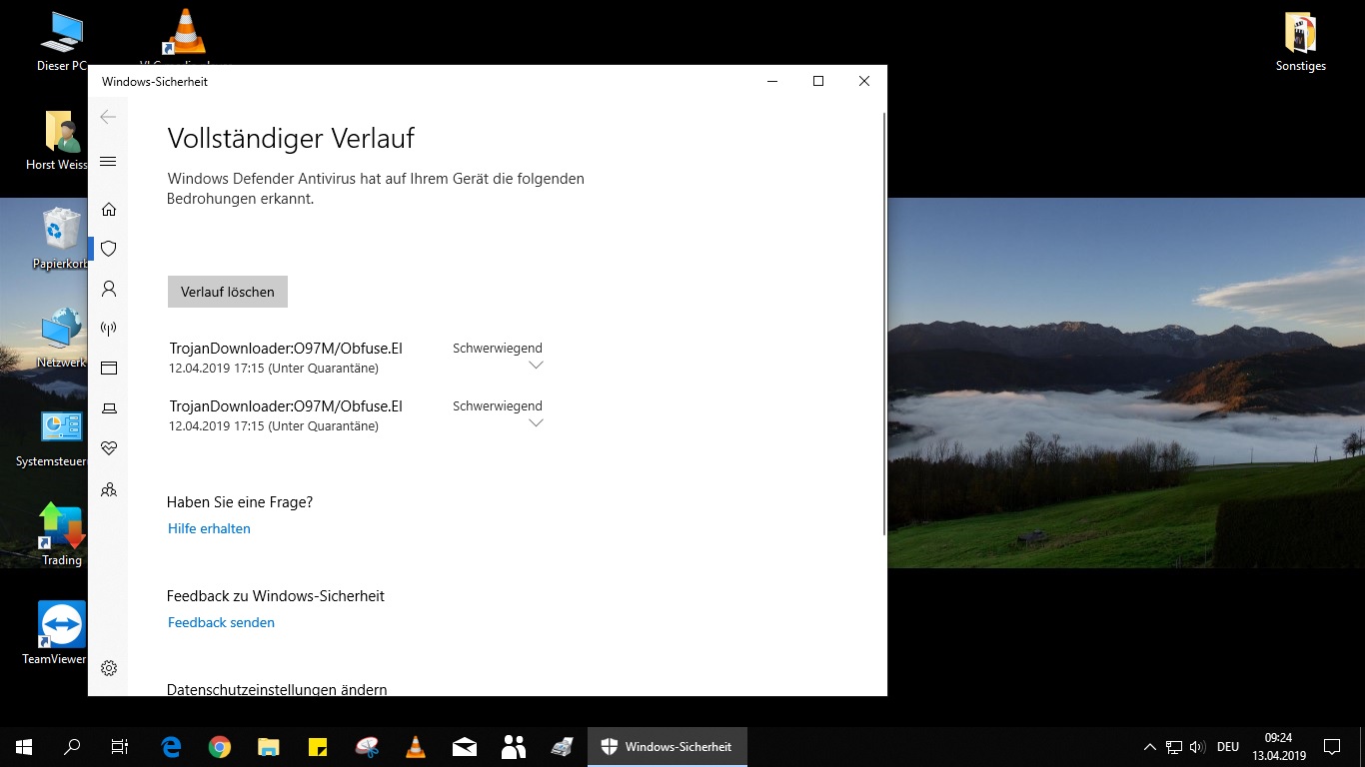Open the Snipping tool taskbar icon
The width and height of the screenshot is (1365, 767).
point(367,746)
